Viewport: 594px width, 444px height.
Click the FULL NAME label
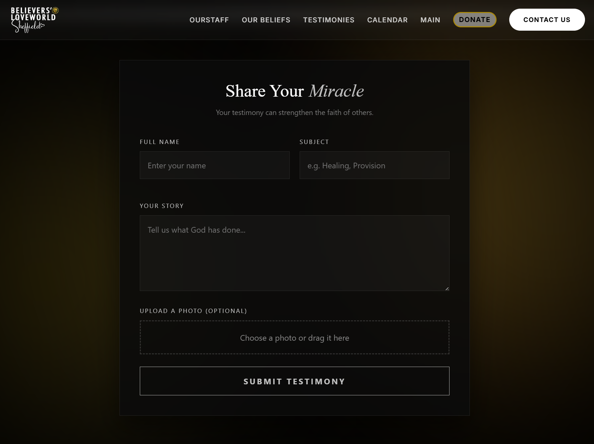[x=160, y=142]
